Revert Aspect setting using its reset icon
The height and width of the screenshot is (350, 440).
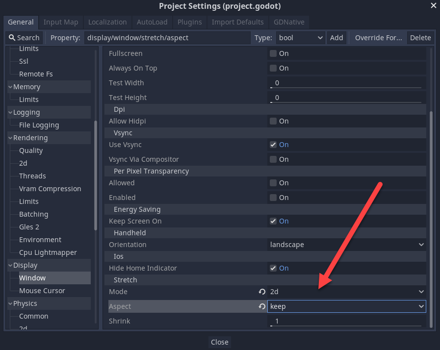pyautogui.click(x=261, y=306)
